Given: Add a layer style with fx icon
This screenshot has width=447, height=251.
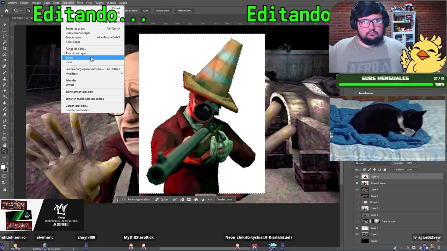Looking at the screenshot, I should coord(408,248).
